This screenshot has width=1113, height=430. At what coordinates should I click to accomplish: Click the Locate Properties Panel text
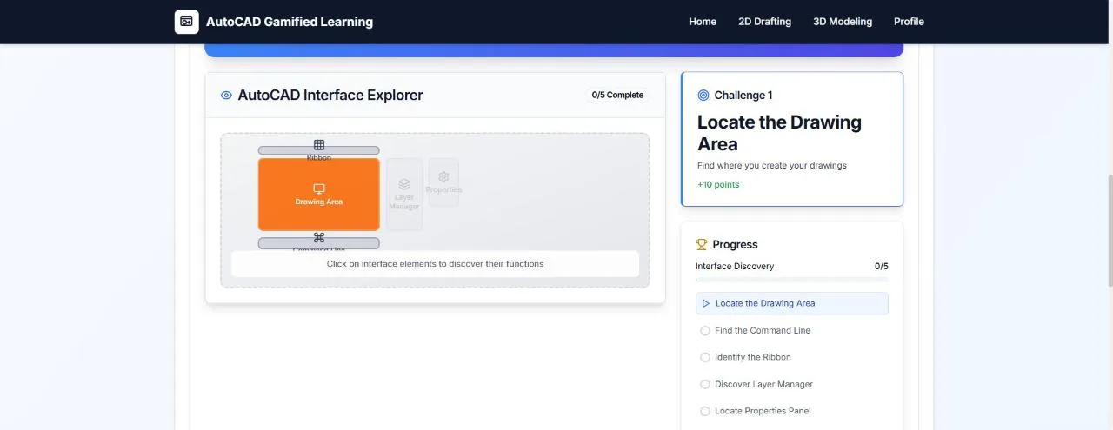click(x=763, y=411)
